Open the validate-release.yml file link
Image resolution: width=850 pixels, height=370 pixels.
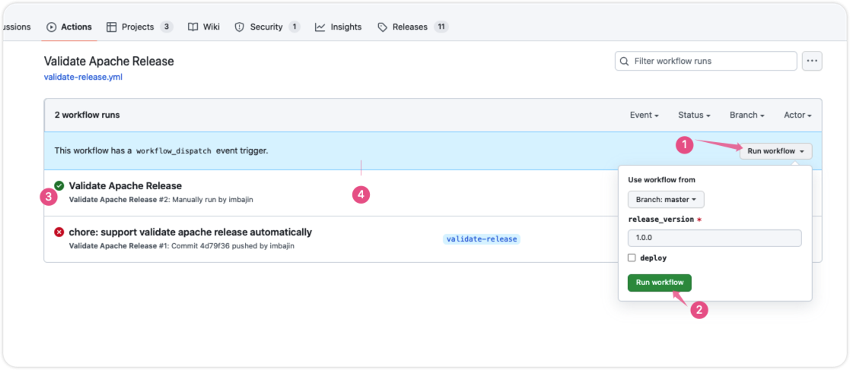pyautogui.click(x=83, y=77)
